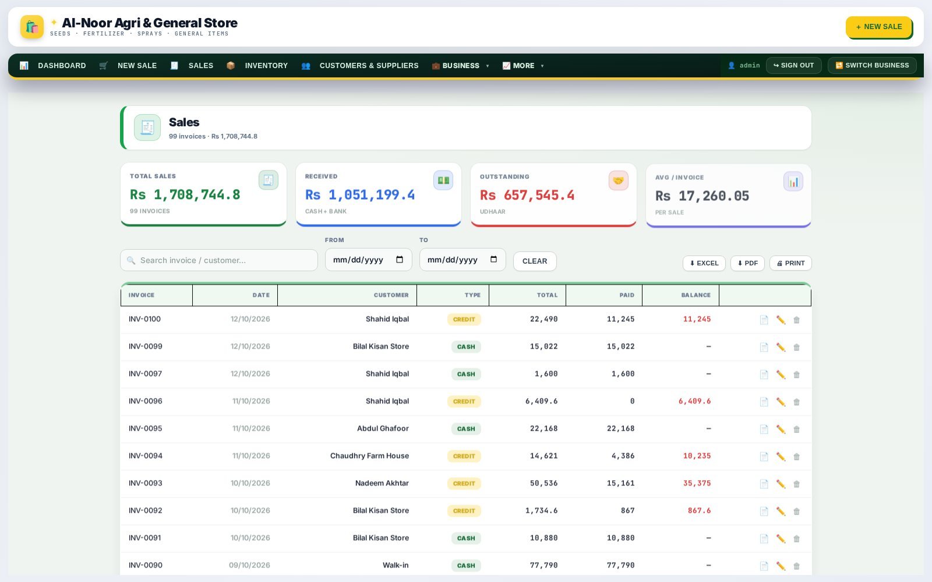Go to the Dashboard page

[53, 66]
